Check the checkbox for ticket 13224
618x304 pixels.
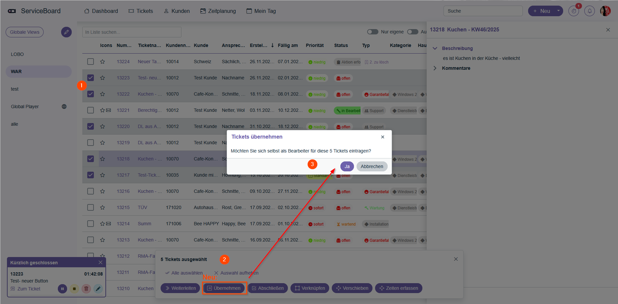tap(91, 62)
